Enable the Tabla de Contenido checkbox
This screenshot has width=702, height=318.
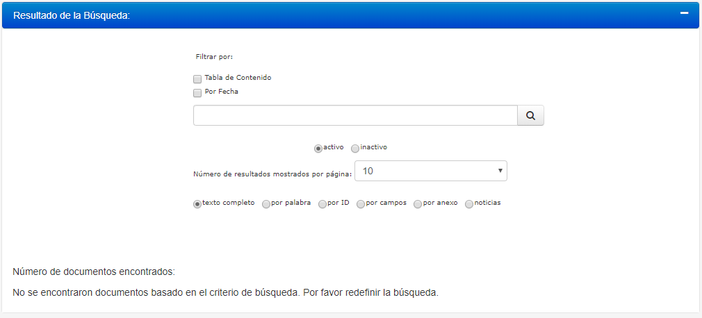tap(197, 78)
